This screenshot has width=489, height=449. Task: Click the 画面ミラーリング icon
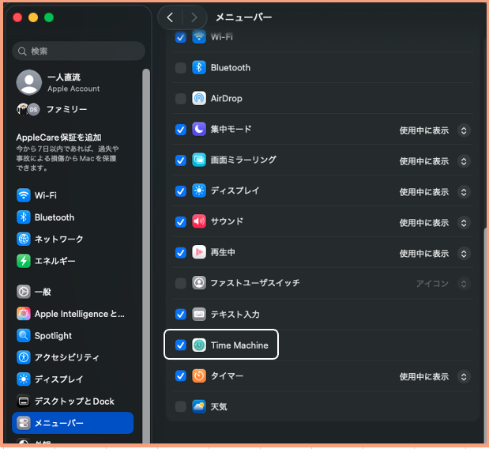[x=199, y=160]
